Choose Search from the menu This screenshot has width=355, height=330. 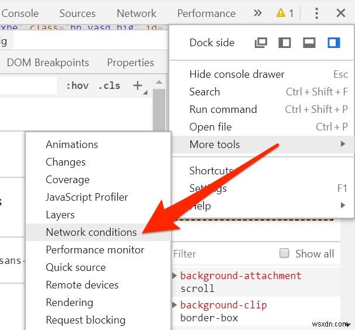[262, 92]
